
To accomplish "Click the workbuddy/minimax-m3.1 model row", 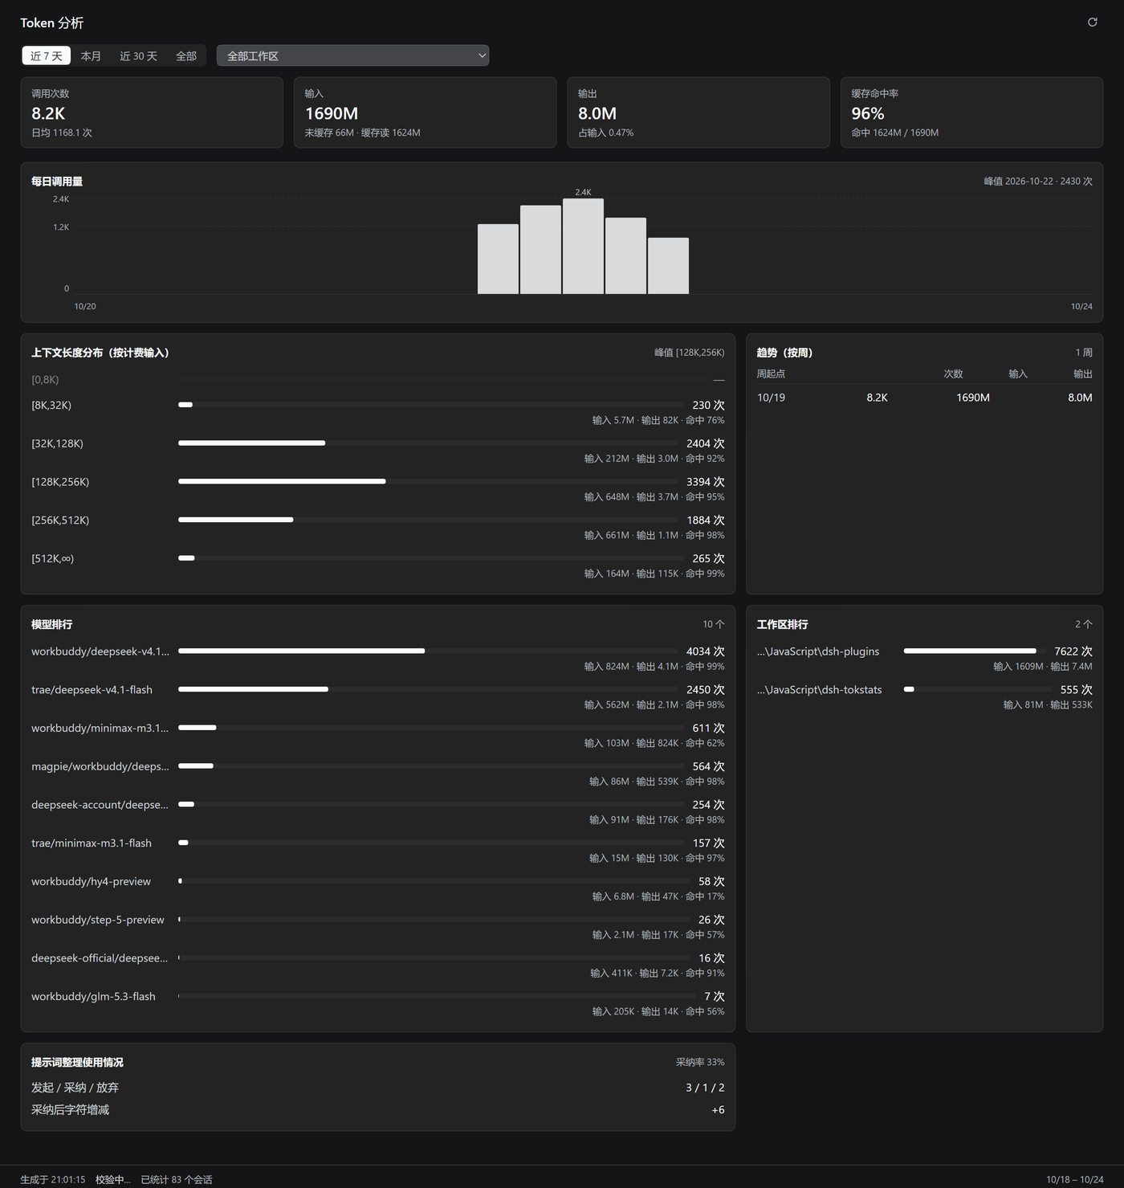I will coord(377,735).
